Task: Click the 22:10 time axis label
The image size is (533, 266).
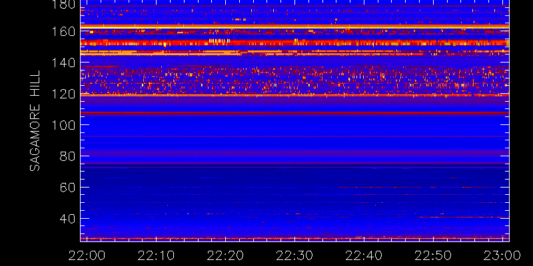Action: [x=156, y=255]
